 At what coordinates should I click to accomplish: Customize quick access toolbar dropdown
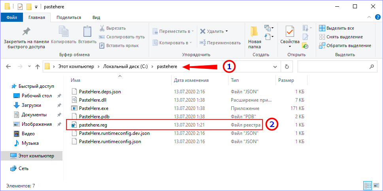36,7
